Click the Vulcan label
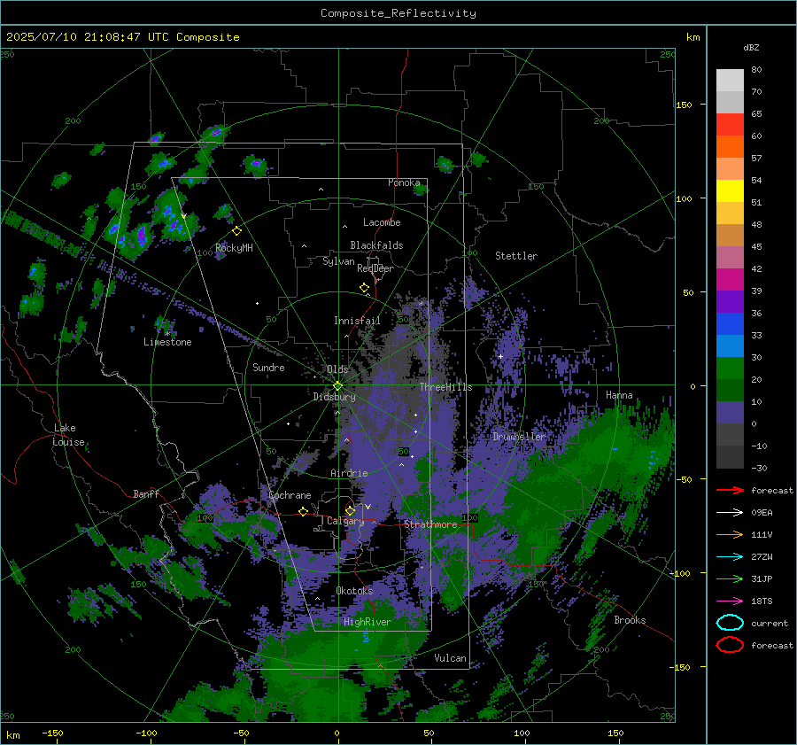797x745 pixels. click(x=450, y=658)
